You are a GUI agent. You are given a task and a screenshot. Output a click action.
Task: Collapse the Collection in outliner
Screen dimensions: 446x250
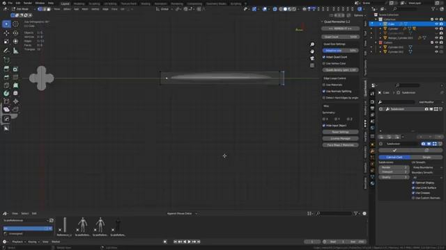pos(376,19)
